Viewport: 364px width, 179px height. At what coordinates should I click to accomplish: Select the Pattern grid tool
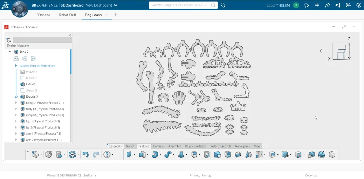click(x=259, y=155)
